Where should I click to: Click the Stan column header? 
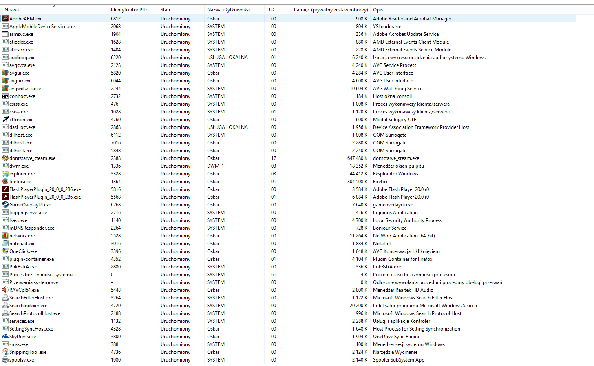pos(165,10)
